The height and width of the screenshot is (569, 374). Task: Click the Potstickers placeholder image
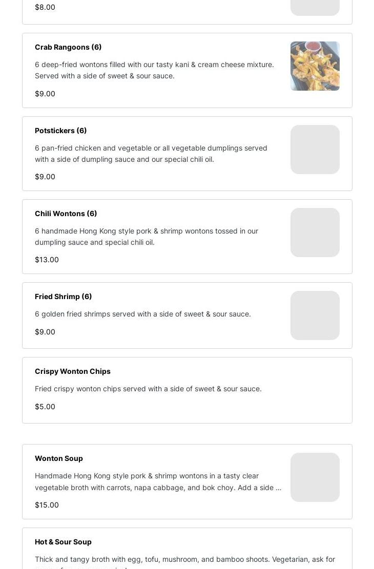tap(315, 150)
